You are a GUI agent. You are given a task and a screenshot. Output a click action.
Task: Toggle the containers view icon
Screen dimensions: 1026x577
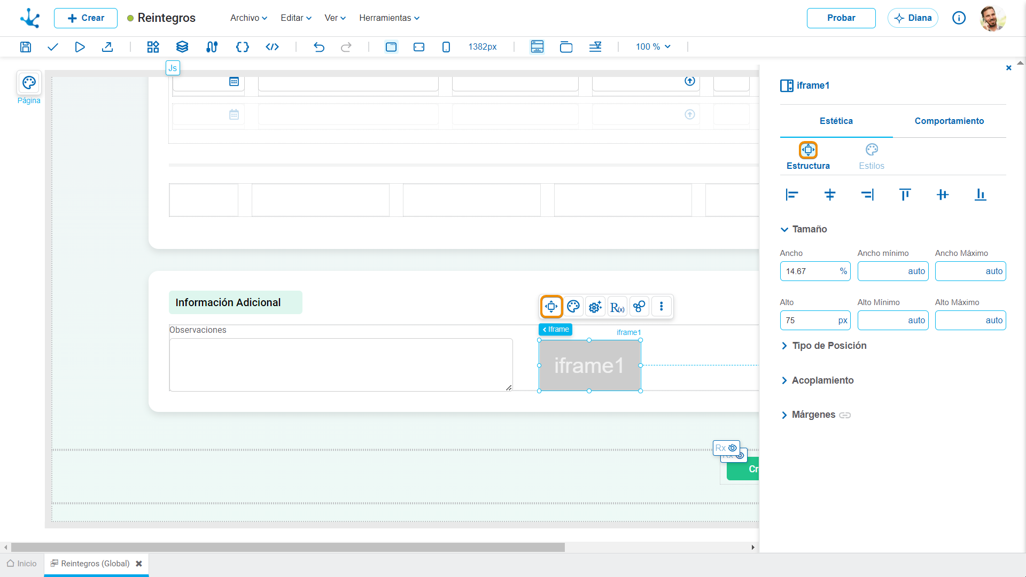(x=566, y=47)
